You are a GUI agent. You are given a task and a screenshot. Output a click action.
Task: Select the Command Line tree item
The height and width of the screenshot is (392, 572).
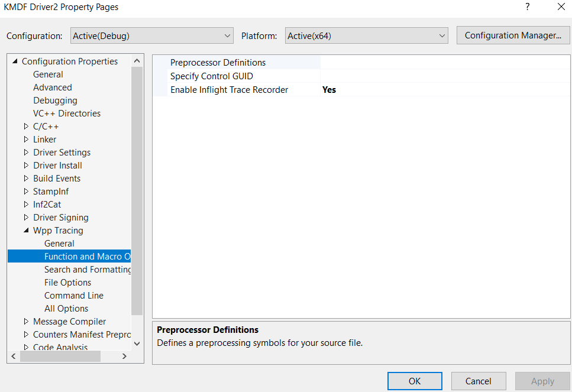pyautogui.click(x=73, y=295)
